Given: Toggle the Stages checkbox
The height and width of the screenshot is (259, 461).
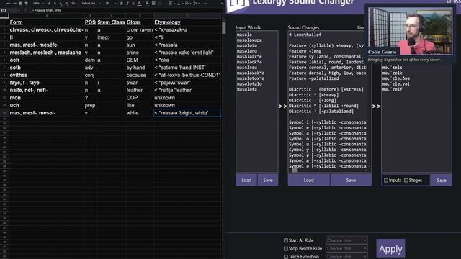Looking at the screenshot, I should coord(406,181).
